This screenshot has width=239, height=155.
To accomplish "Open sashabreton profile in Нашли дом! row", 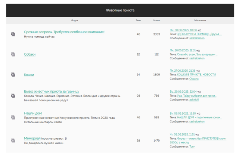I will coord(197,121).
